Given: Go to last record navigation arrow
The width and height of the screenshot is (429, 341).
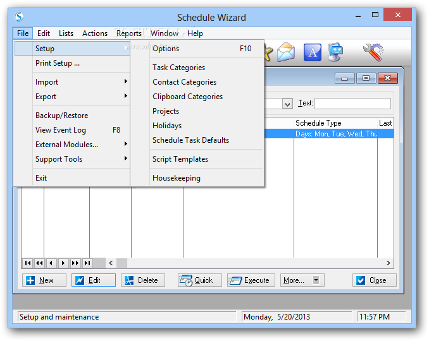Looking at the screenshot, I should click(87, 263).
